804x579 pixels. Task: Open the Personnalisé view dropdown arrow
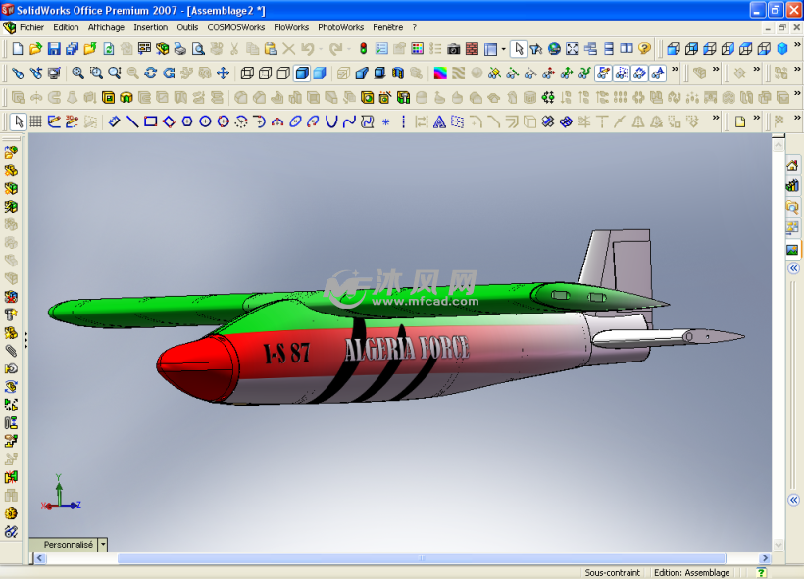point(103,544)
